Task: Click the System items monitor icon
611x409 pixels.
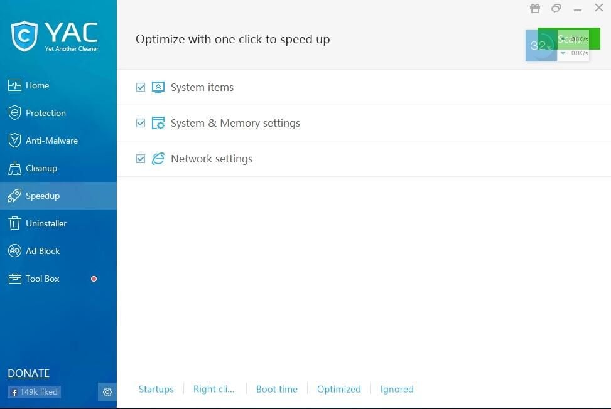Action: 158,87
